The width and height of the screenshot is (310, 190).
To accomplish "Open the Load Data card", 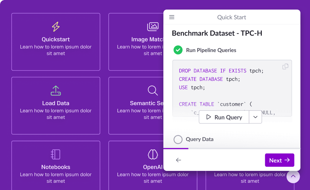I will pos(56,106).
